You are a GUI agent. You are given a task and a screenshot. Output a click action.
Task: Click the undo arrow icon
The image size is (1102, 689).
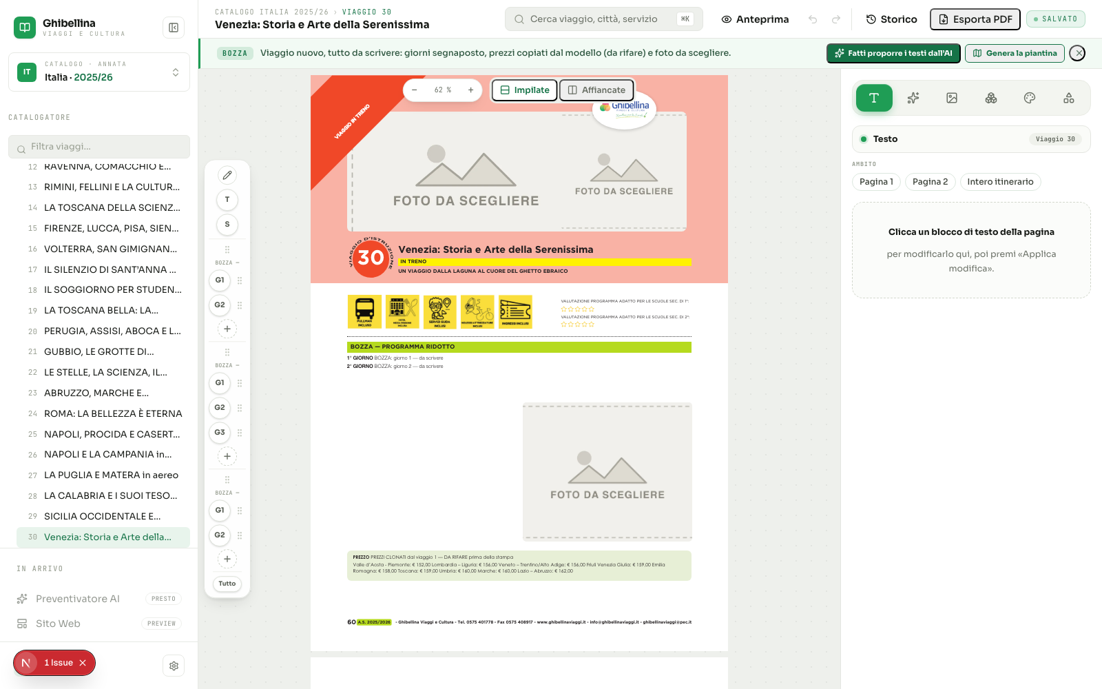[x=813, y=19]
